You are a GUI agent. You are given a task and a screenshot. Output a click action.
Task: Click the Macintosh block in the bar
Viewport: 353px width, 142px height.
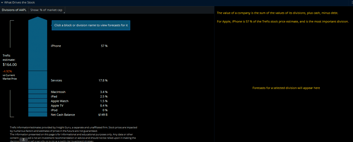tap(38, 92)
